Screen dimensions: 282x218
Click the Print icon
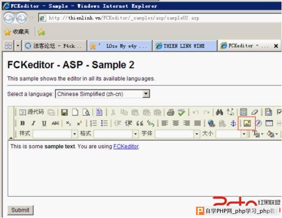[x=171, y=113]
